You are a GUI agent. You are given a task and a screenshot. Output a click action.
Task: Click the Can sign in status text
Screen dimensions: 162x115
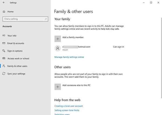(119, 47)
